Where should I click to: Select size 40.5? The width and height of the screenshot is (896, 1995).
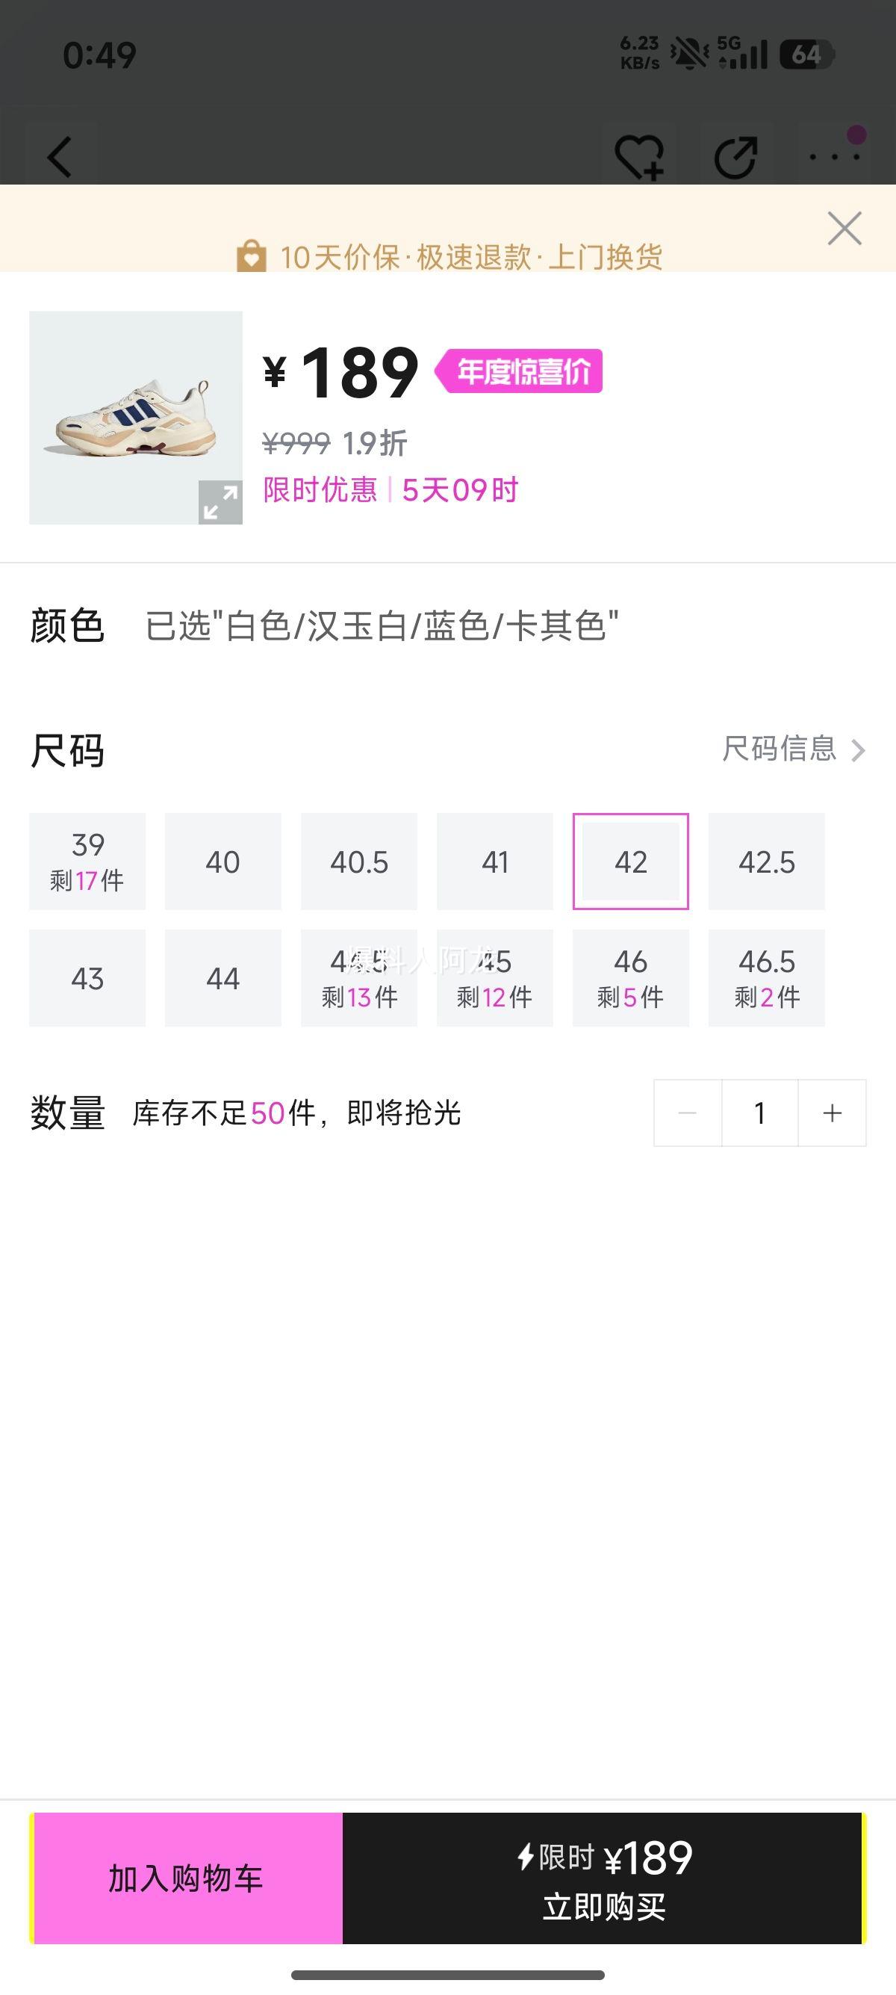pyautogui.click(x=359, y=862)
